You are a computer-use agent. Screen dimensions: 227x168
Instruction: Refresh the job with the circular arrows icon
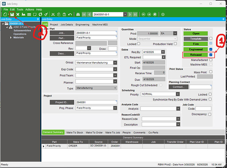[40, 14]
